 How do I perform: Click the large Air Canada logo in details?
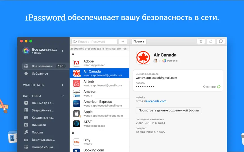coord(143,57)
